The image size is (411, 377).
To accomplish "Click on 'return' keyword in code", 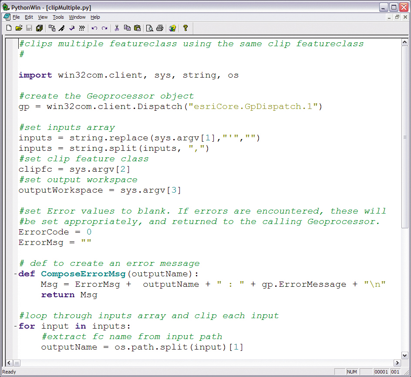I will coord(57,295).
